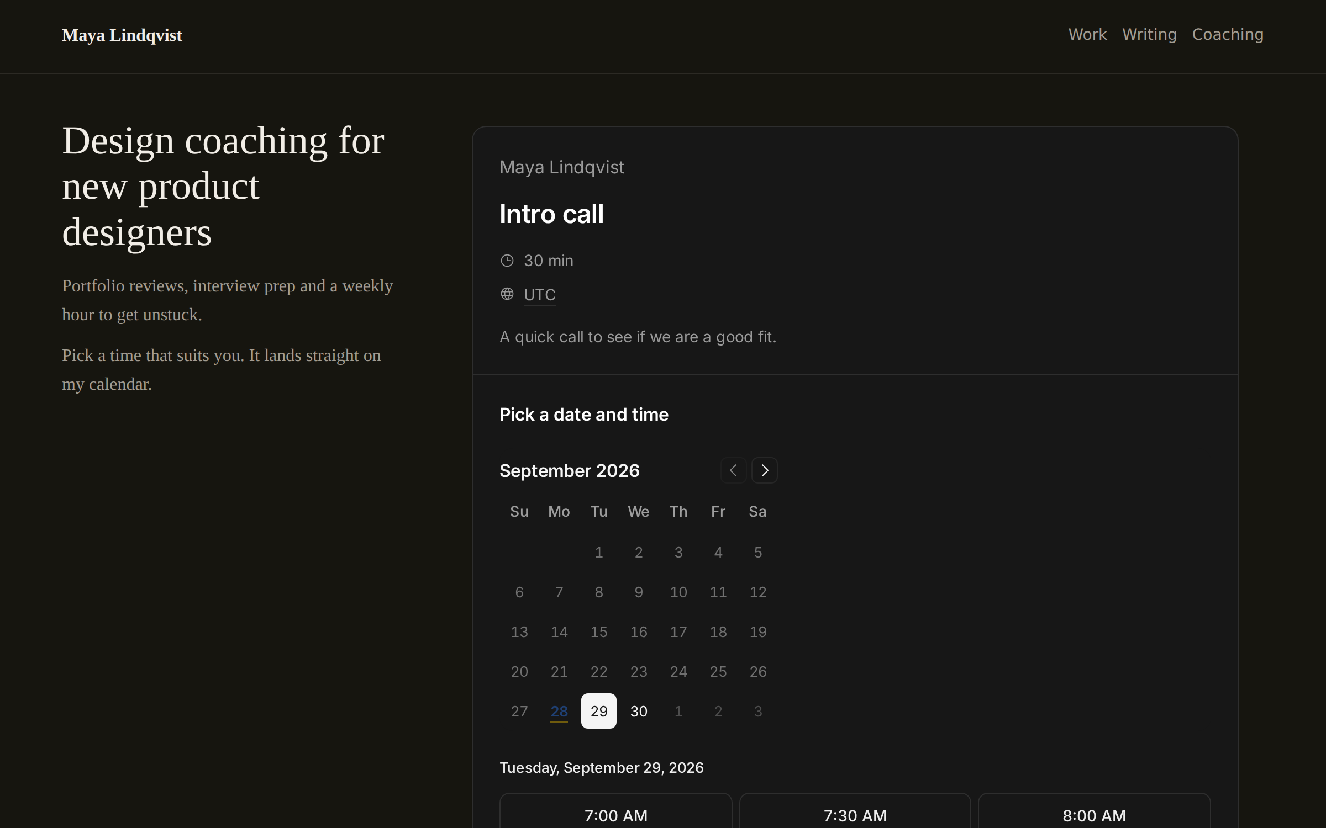Image resolution: width=1326 pixels, height=828 pixels.
Task: Open the Writing nav link
Action: pyautogui.click(x=1149, y=34)
